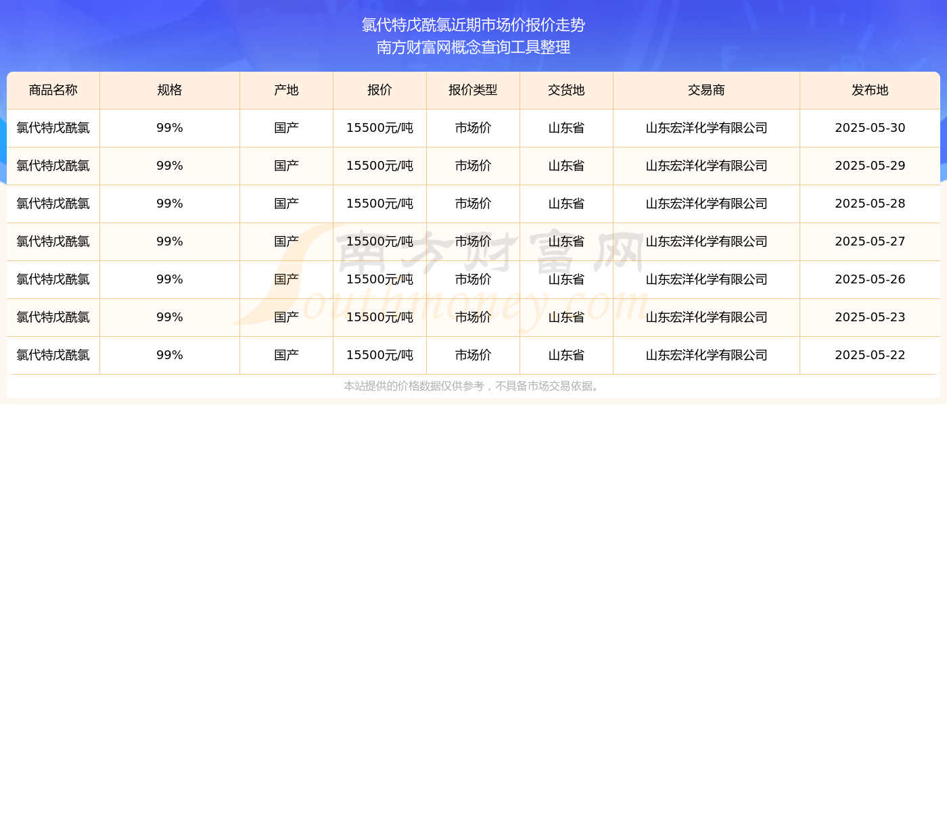Click the 市场价 cell in the 2025-05-27 row
This screenshot has width=947, height=815.
[473, 241]
